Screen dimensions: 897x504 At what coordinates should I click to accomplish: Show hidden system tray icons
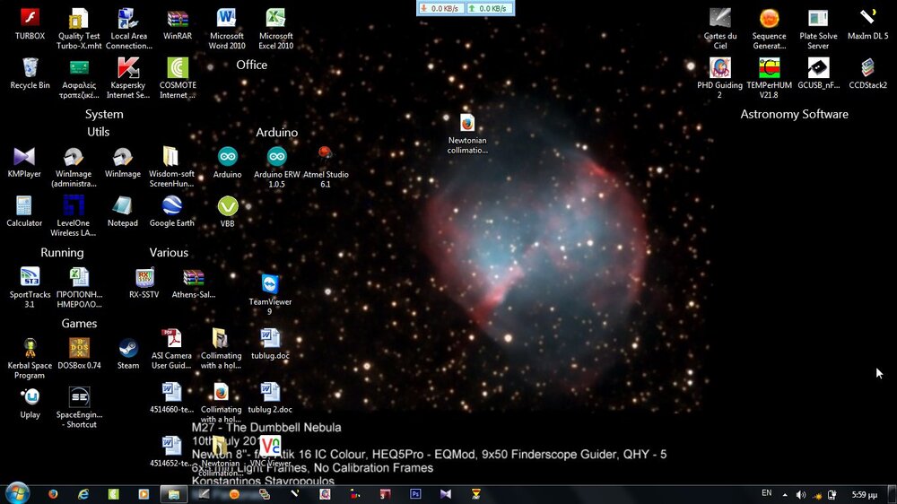pos(786,494)
